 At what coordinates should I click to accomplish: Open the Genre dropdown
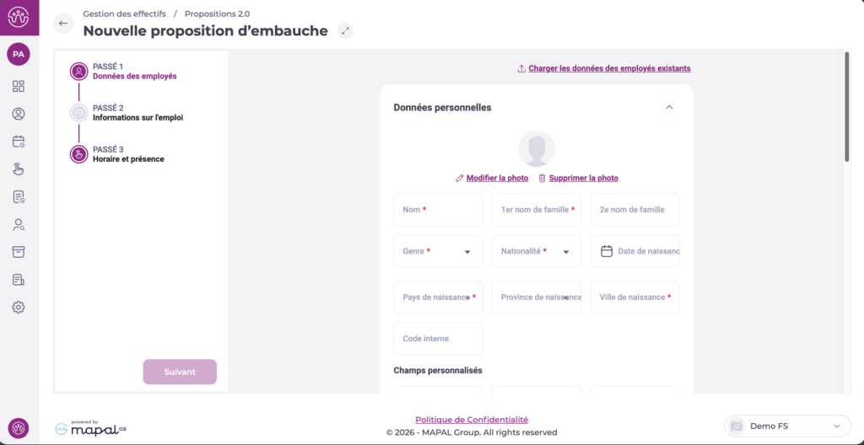438,251
